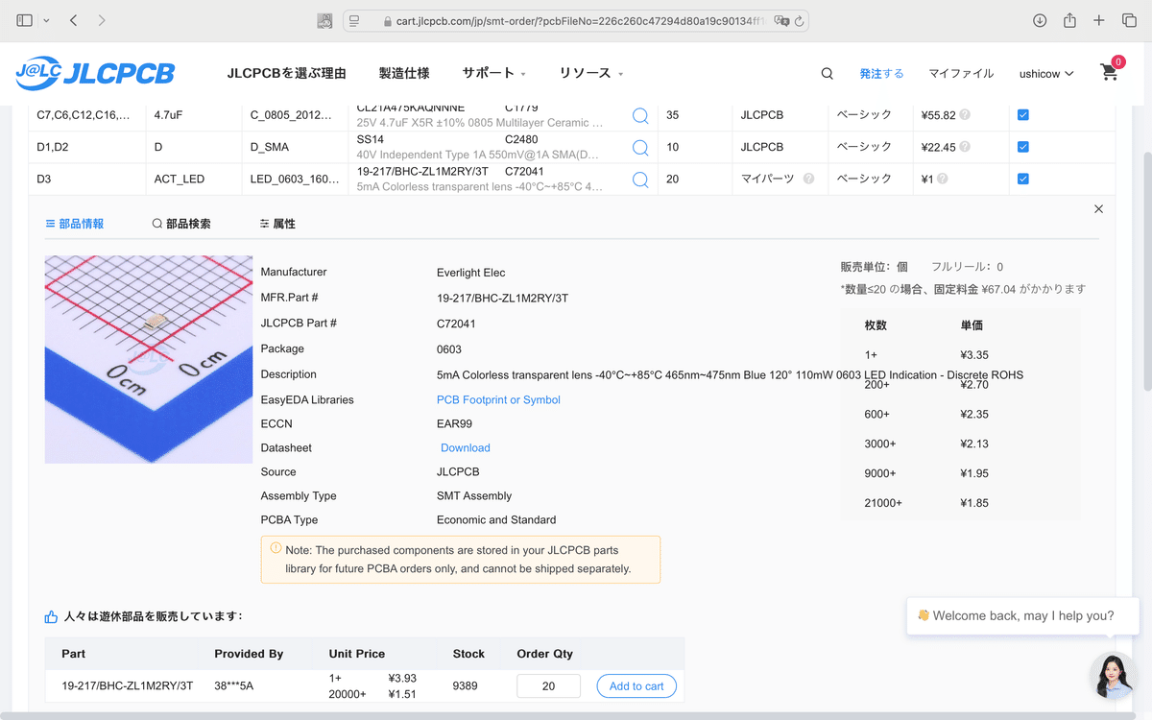Image resolution: width=1152 pixels, height=720 pixels.
Task: Click the Order Qty input field
Action: tap(548, 685)
